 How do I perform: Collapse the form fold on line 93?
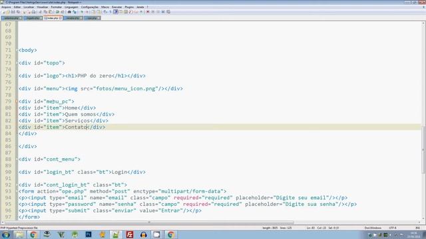tap(17, 191)
